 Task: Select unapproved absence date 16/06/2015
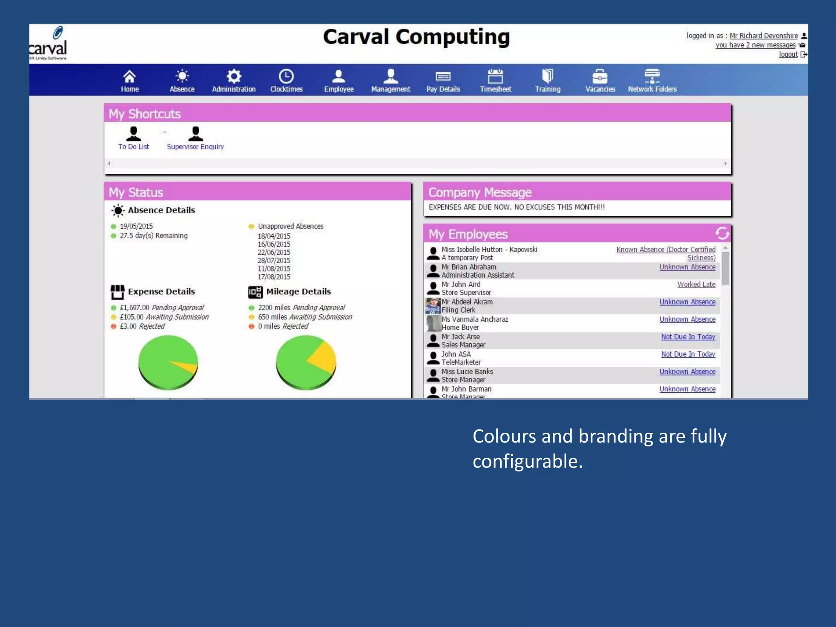pyautogui.click(x=274, y=245)
